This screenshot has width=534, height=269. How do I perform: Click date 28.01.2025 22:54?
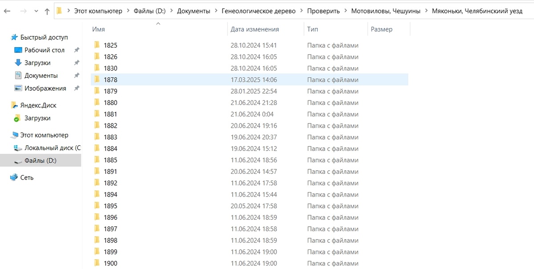point(254,91)
